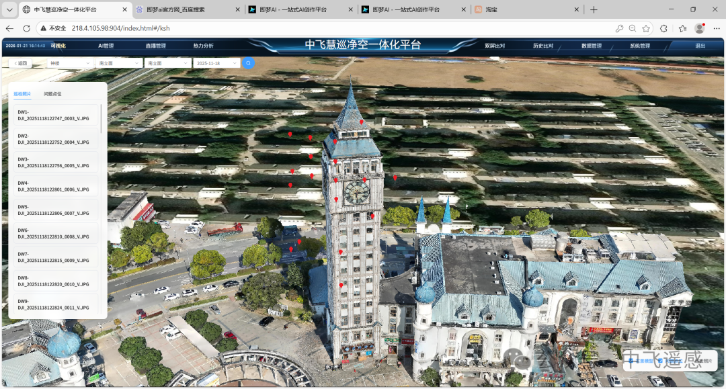The image size is (726, 389).
Task: Select photo DW3 in the inspection list
Action: pyautogui.click(x=54, y=163)
